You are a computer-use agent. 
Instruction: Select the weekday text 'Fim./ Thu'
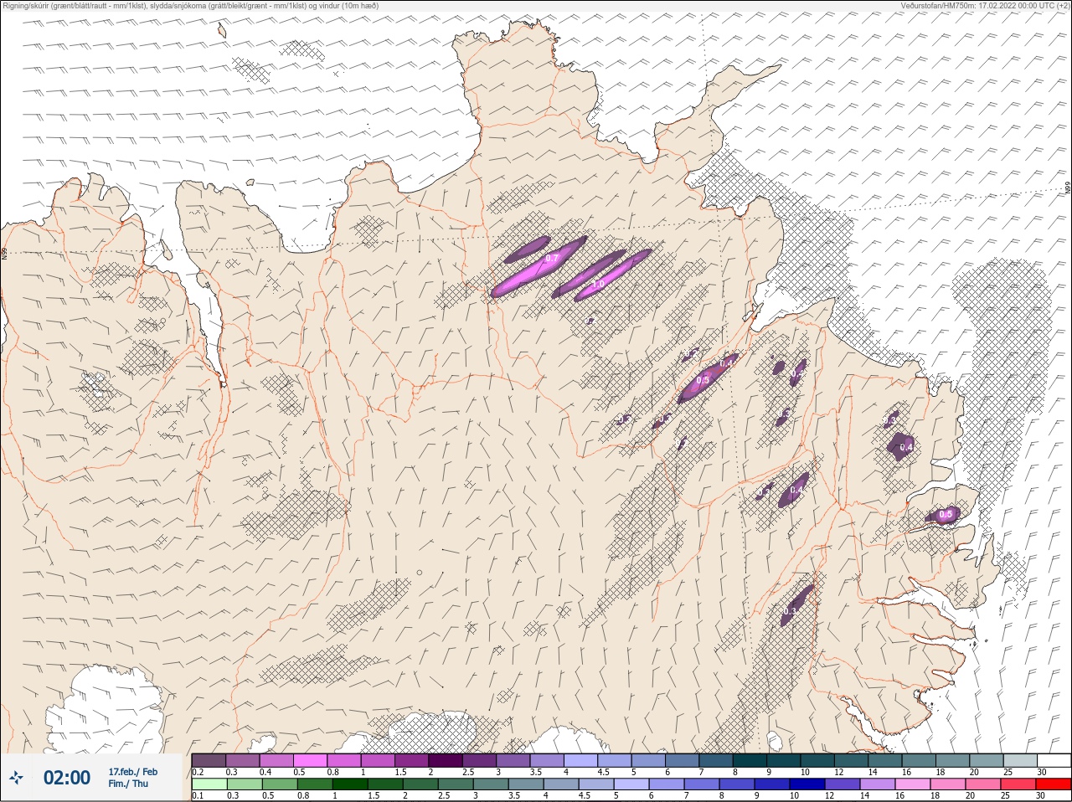coord(128,784)
